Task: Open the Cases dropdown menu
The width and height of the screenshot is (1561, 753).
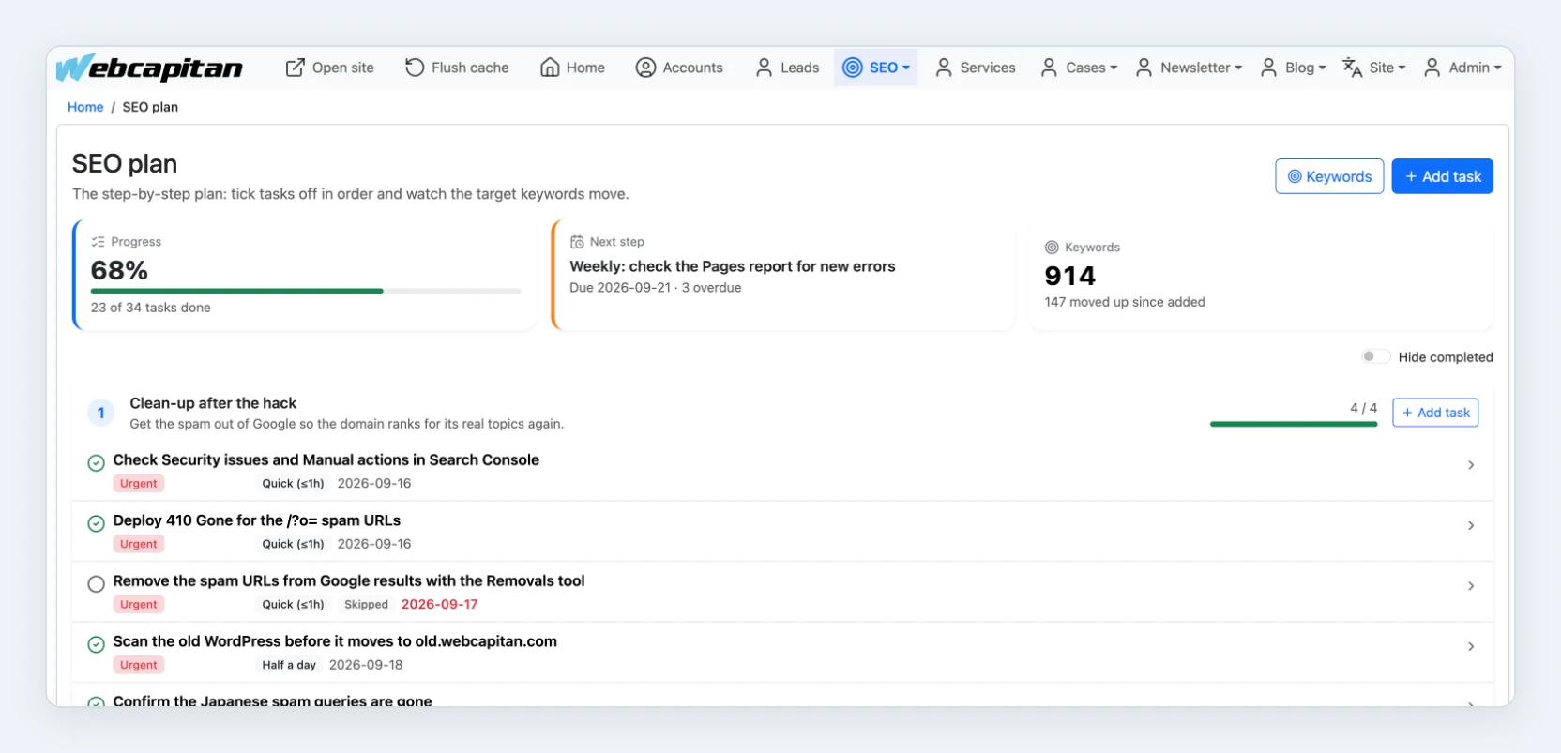Action: (x=1079, y=68)
